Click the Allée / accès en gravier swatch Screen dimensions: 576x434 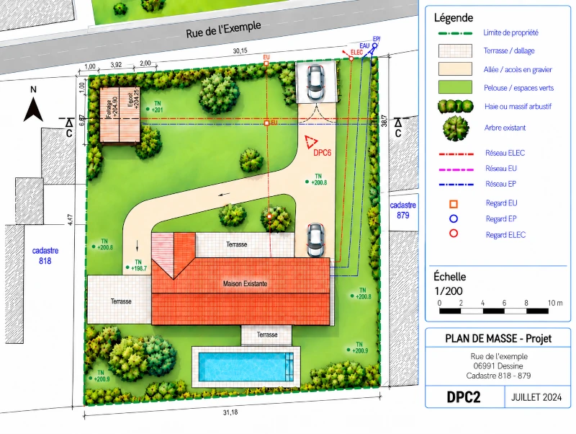[455, 69]
